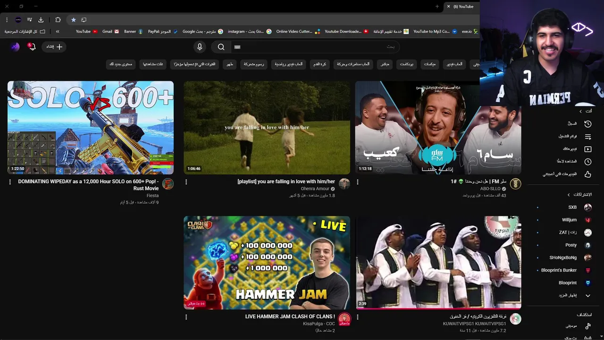Viewport: 604px width, 340px height.
Task: Play the SOLO vs 600+ Rust video thumbnail
Action: (91, 127)
